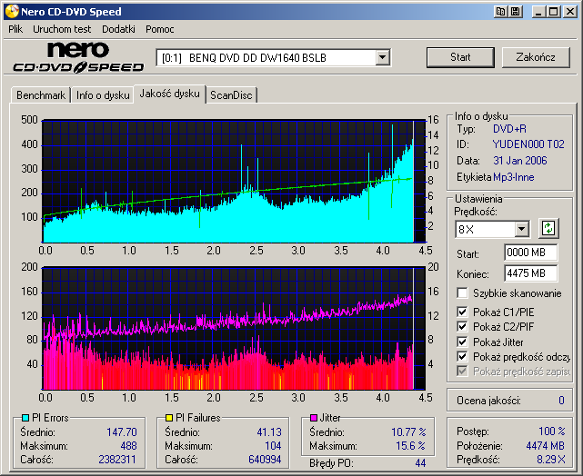This screenshot has height=476, width=583.
Task: Click PI Errors average 147.70
Action: [x=122, y=432]
